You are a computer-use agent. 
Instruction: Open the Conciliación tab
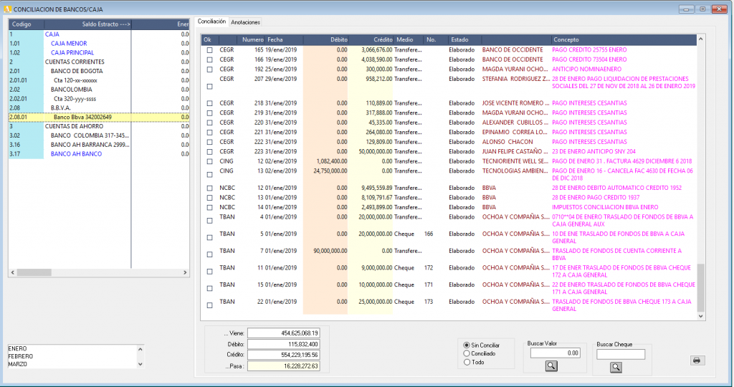pyautogui.click(x=212, y=22)
